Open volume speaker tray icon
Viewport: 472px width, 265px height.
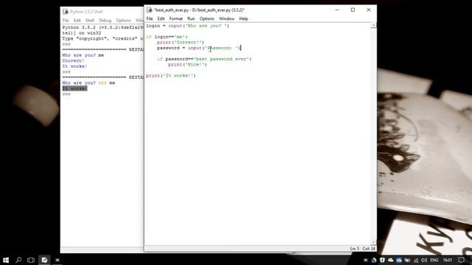(x=424, y=260)
